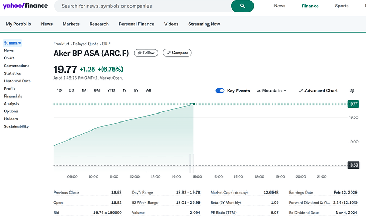Click the 18.53 previous close chart label
This screenshot has width=366, height=217.
(x=353, y=165)
